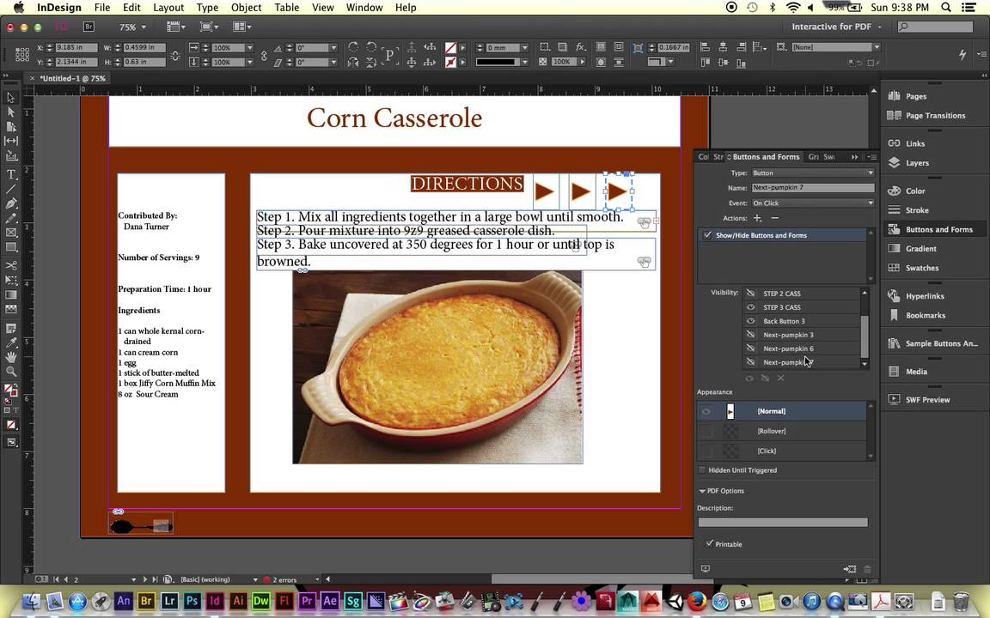
Task: Open the object style [None] dropdown
Action: pyautogui.click(x=876, y=47)
